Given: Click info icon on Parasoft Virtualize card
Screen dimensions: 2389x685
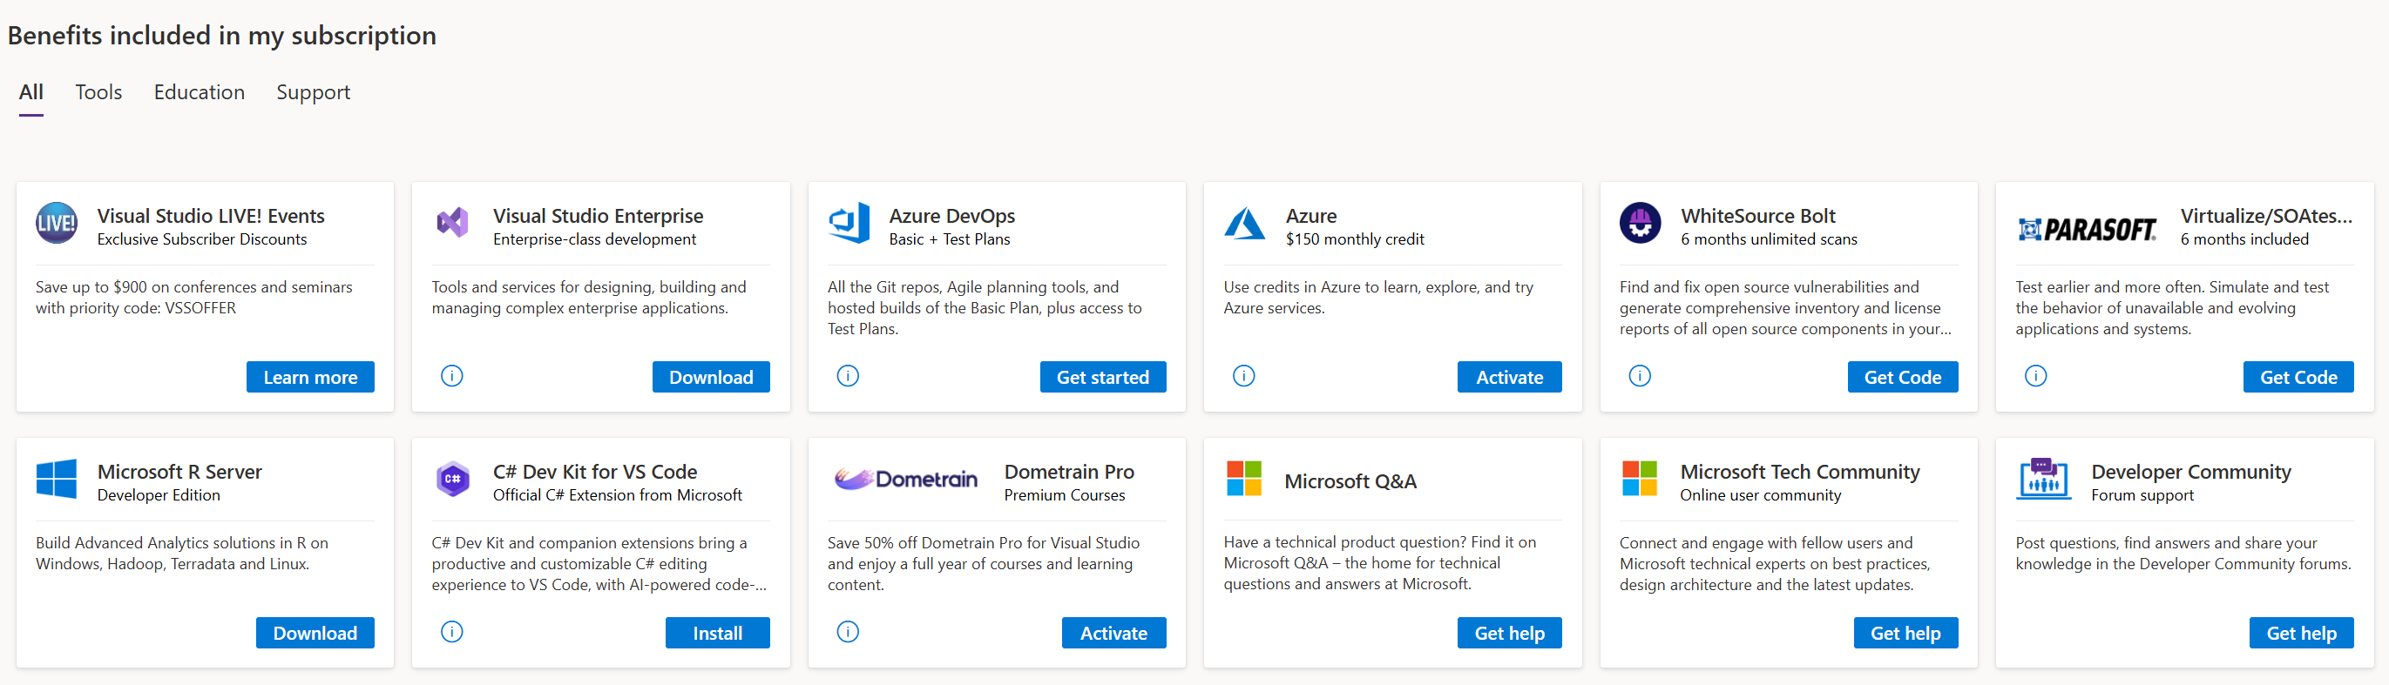Looking at the screenshot, I should click(2035, 376).
